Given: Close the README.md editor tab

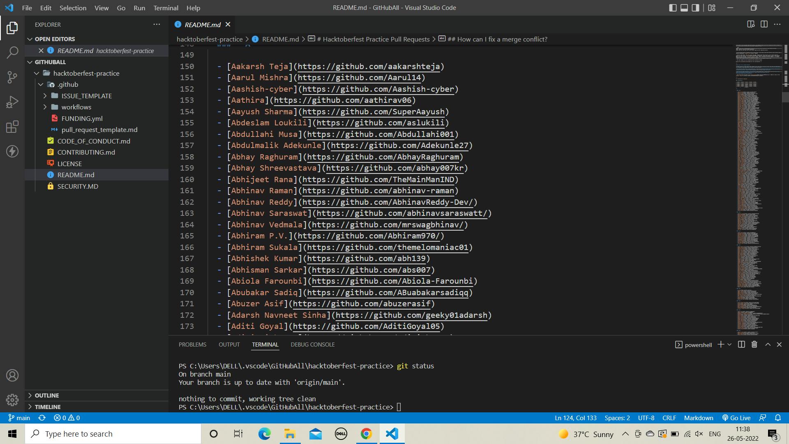Looking at the screenshot, I should 228,25.
